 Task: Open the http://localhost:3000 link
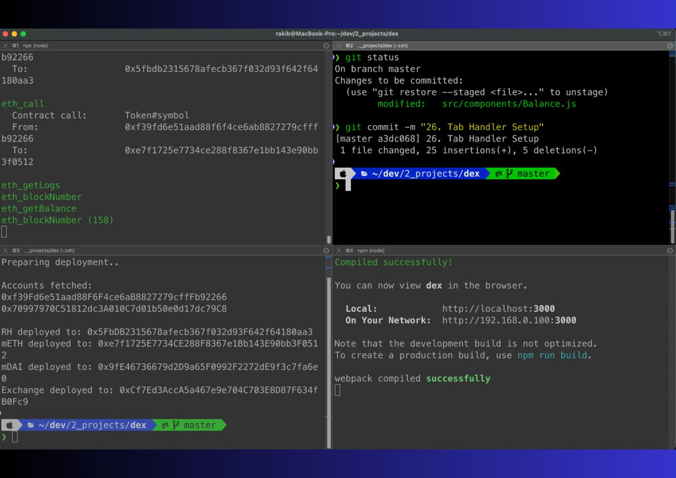click(x=498, y=309)
